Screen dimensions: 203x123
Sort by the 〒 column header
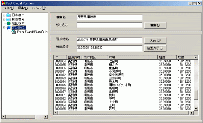point(60,57)
